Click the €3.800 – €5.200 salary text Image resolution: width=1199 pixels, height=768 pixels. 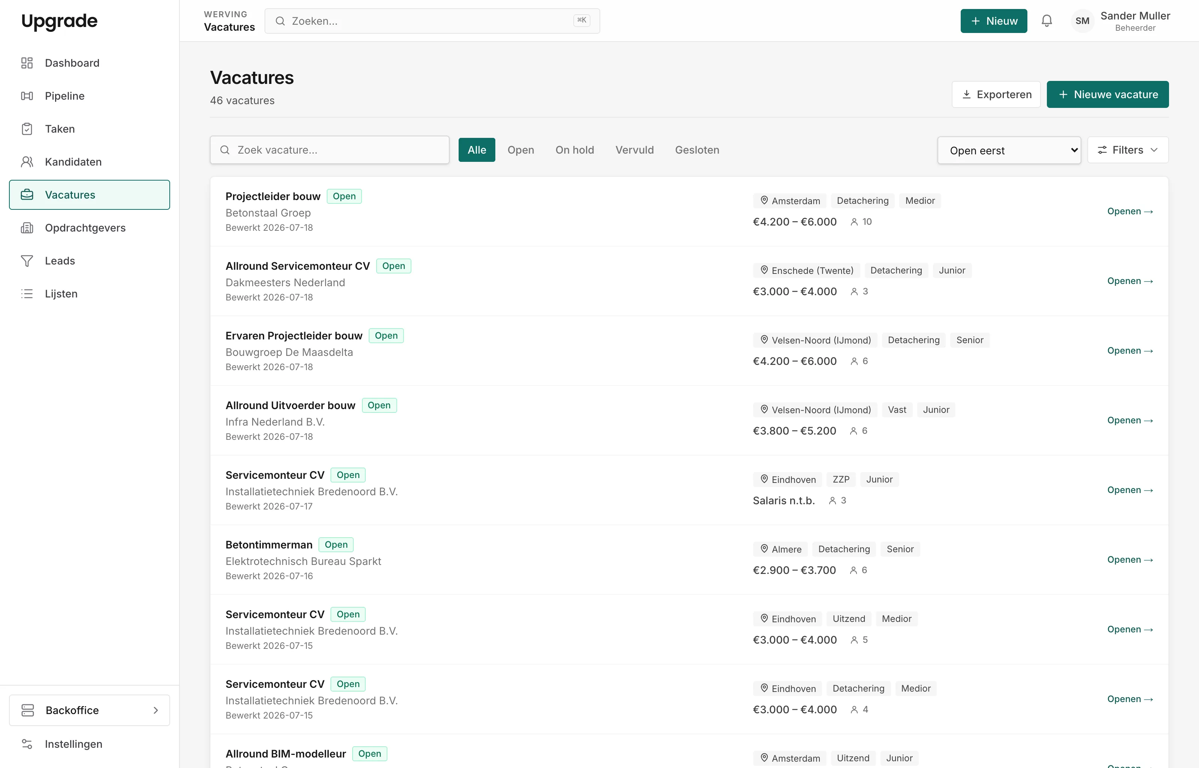(x=794, y=431)
